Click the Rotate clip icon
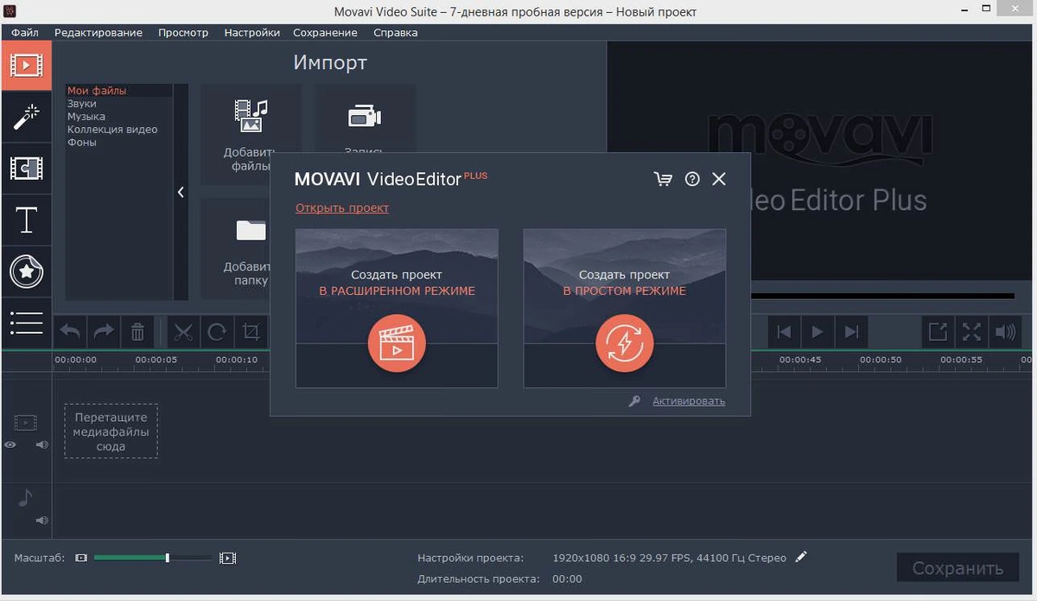 [x=217, y=331]
